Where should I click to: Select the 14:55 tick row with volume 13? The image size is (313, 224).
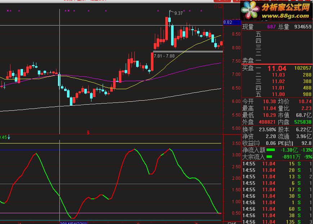pyautogui.click(x=277, y=177)
